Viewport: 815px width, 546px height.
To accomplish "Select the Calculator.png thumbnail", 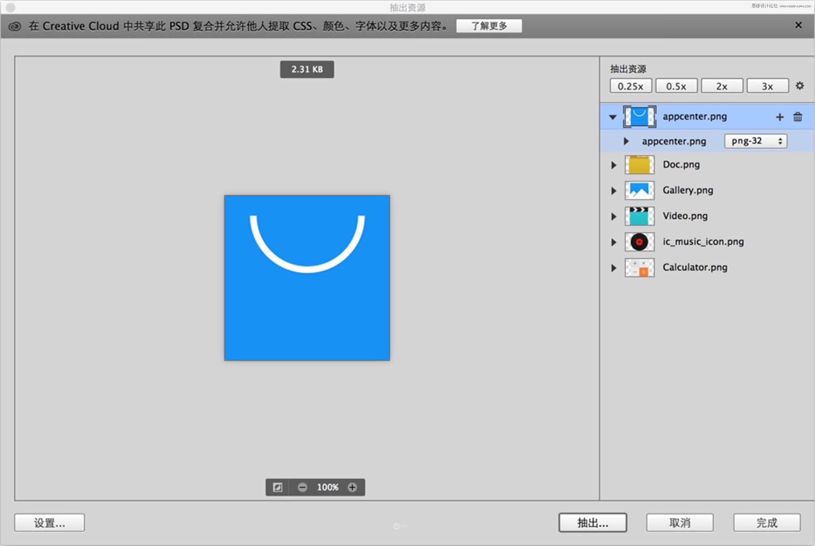I will point(640,268).
